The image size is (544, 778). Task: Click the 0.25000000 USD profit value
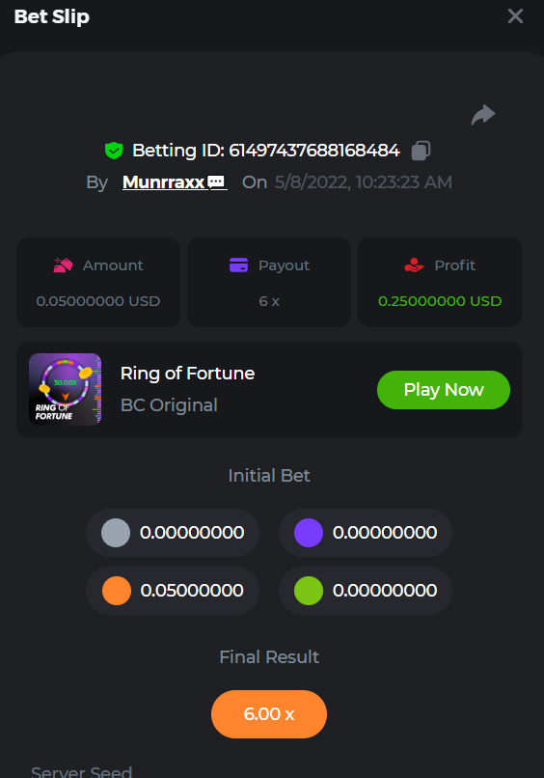click(x=440, y=301)
